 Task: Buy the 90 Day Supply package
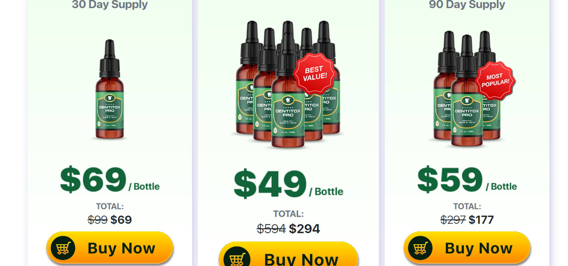467,248
